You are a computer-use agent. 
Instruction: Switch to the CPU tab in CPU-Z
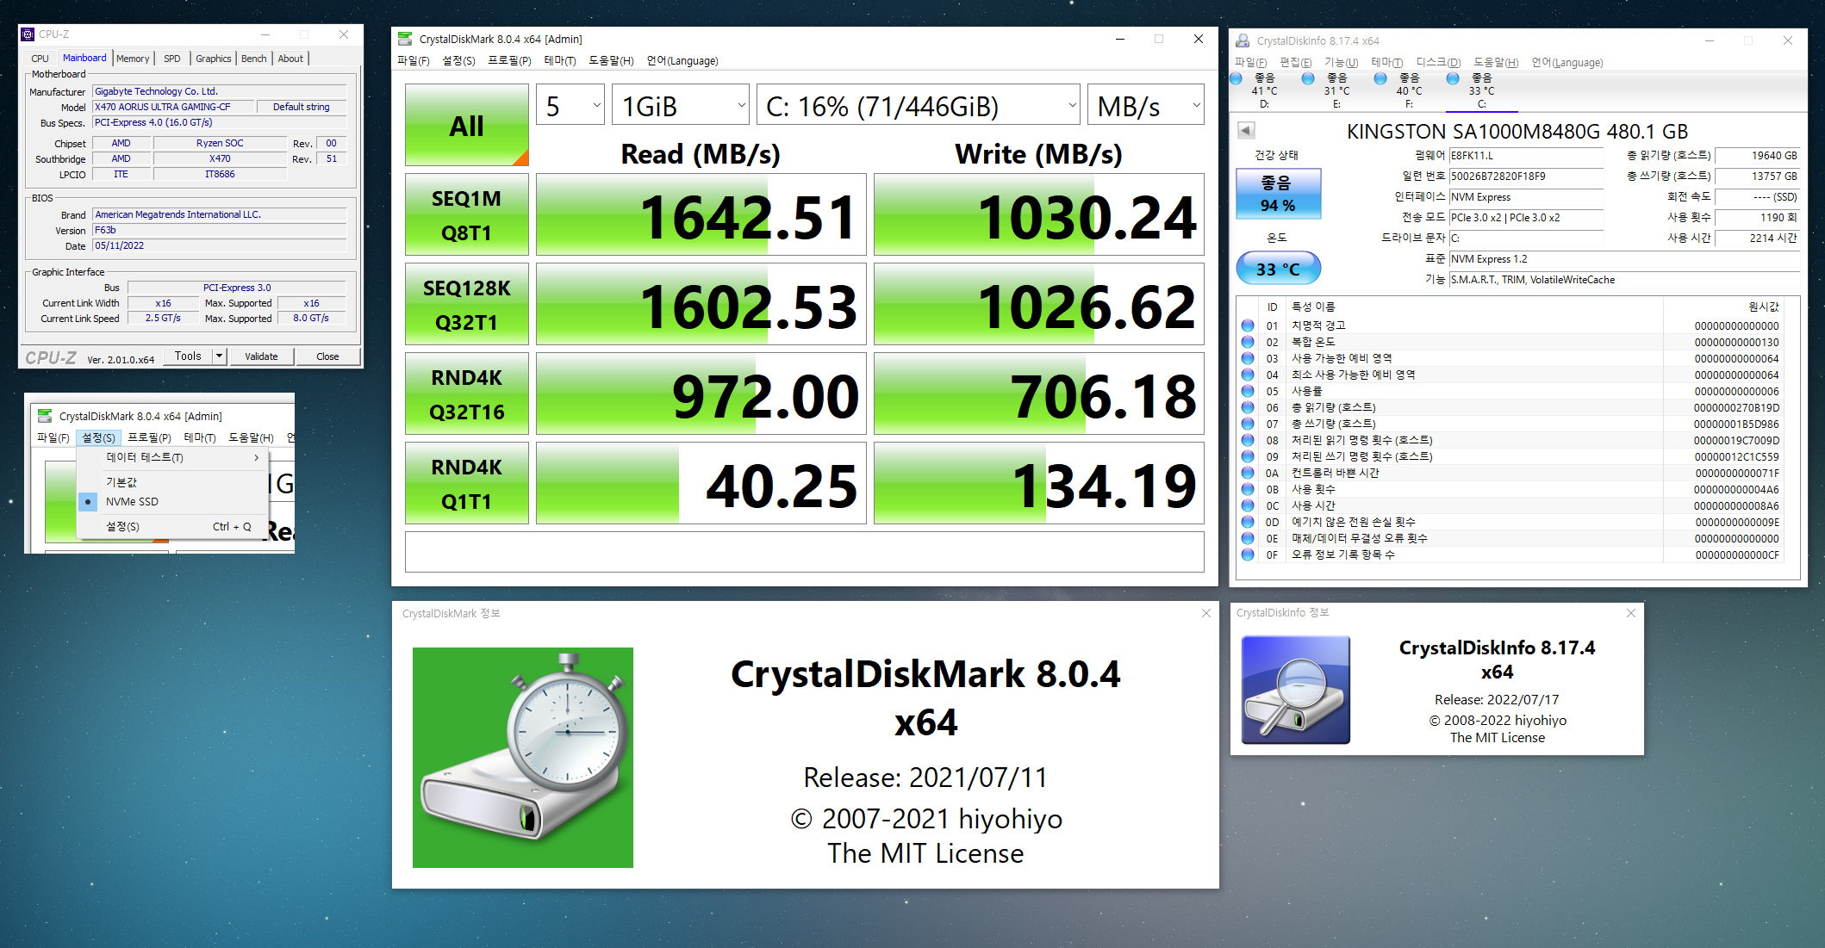40,59
